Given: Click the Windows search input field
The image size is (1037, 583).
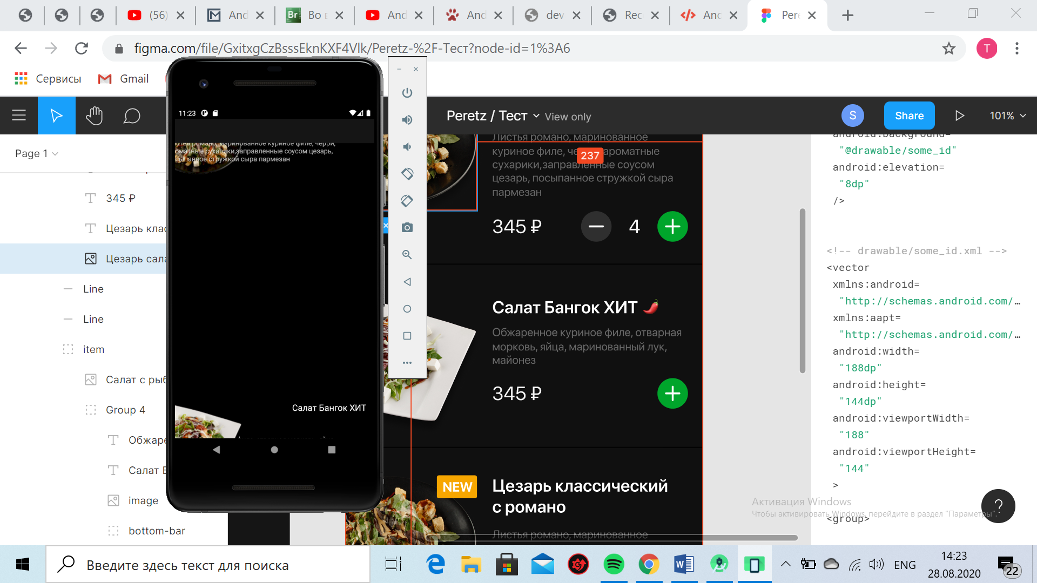Looking at the screenshot, I should pyautogui.click(x=208, y=565).
